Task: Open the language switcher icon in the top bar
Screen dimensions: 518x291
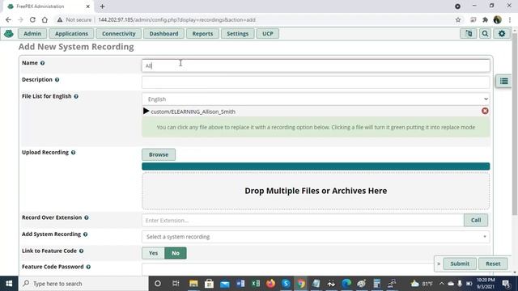Action: [x=469, y=33]
